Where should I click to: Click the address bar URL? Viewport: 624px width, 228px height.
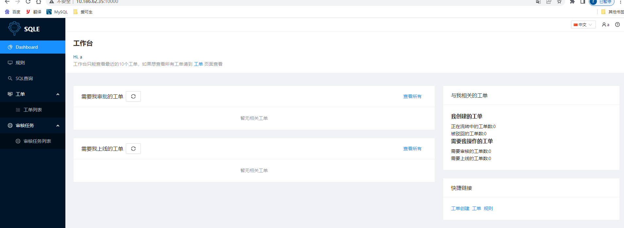tap(97, 2)
